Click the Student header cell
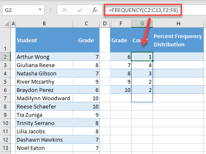 pyautogui.click(x=44, y=40)
